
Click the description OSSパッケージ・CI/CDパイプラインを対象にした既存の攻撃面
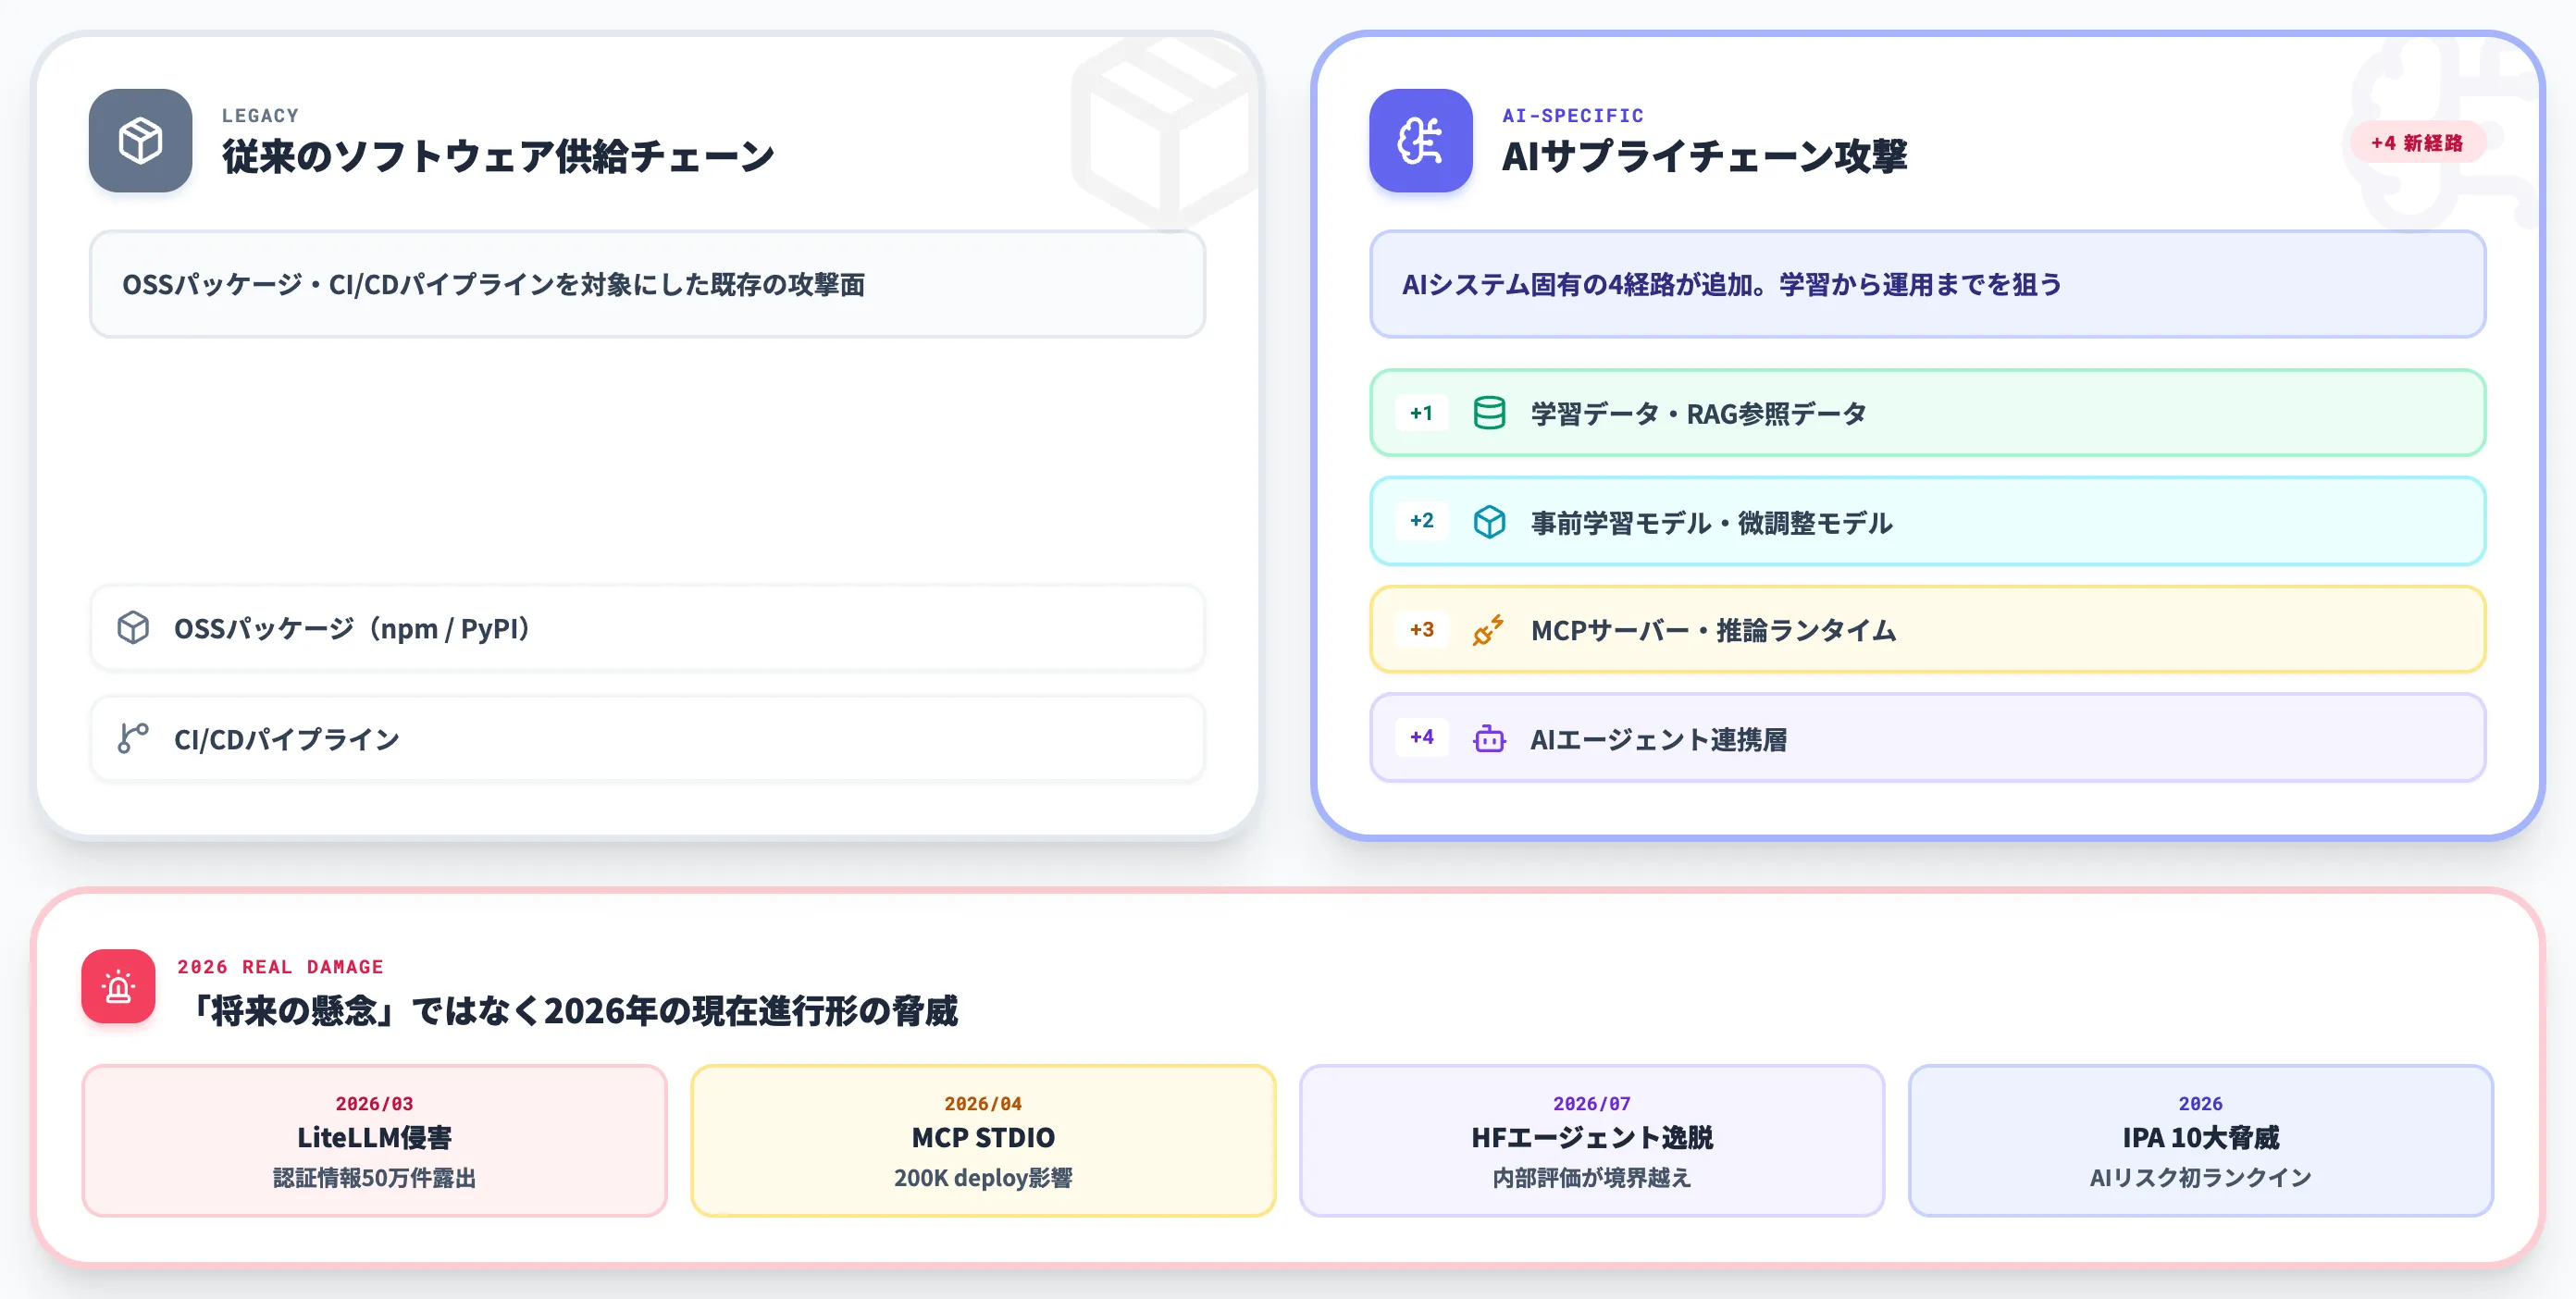pyautogui.click(x=493, y=284)
